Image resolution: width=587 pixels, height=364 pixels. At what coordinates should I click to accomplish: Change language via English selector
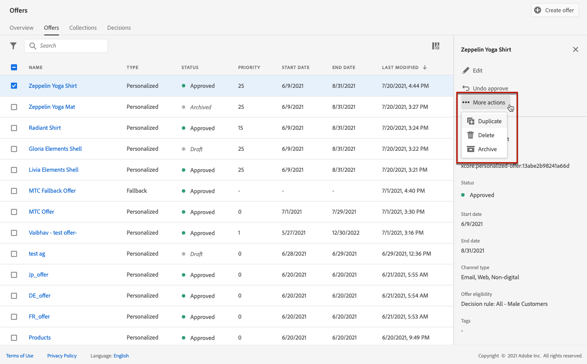(121, 356)
